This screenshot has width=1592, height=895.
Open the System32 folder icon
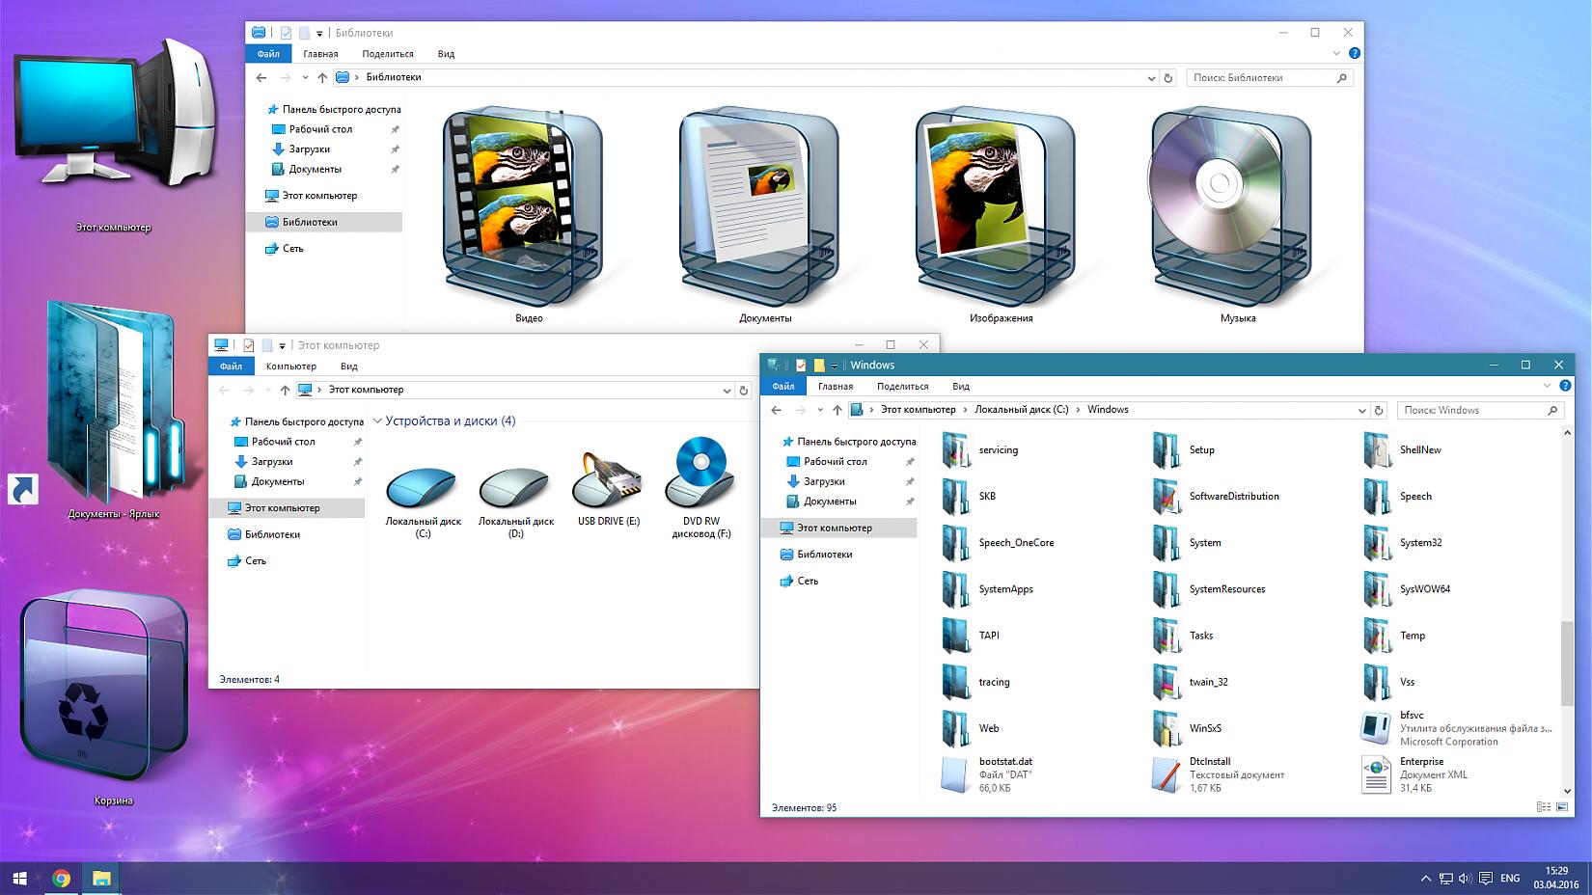click(x=1378, y=543)
